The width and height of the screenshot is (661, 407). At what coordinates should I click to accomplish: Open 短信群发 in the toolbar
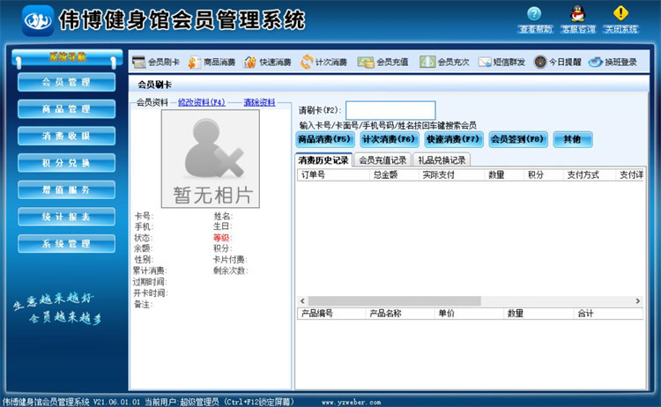click(x=501, y=63)
